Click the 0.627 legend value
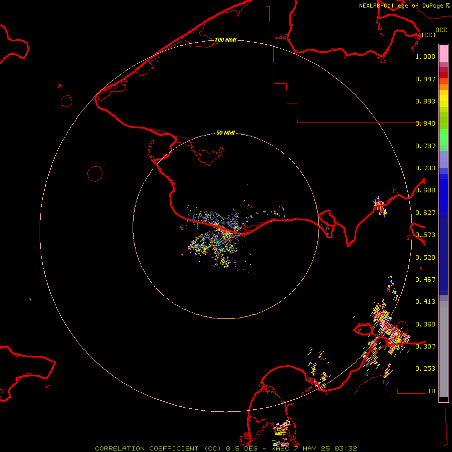The image size is (452, 452). pos(425,213)
